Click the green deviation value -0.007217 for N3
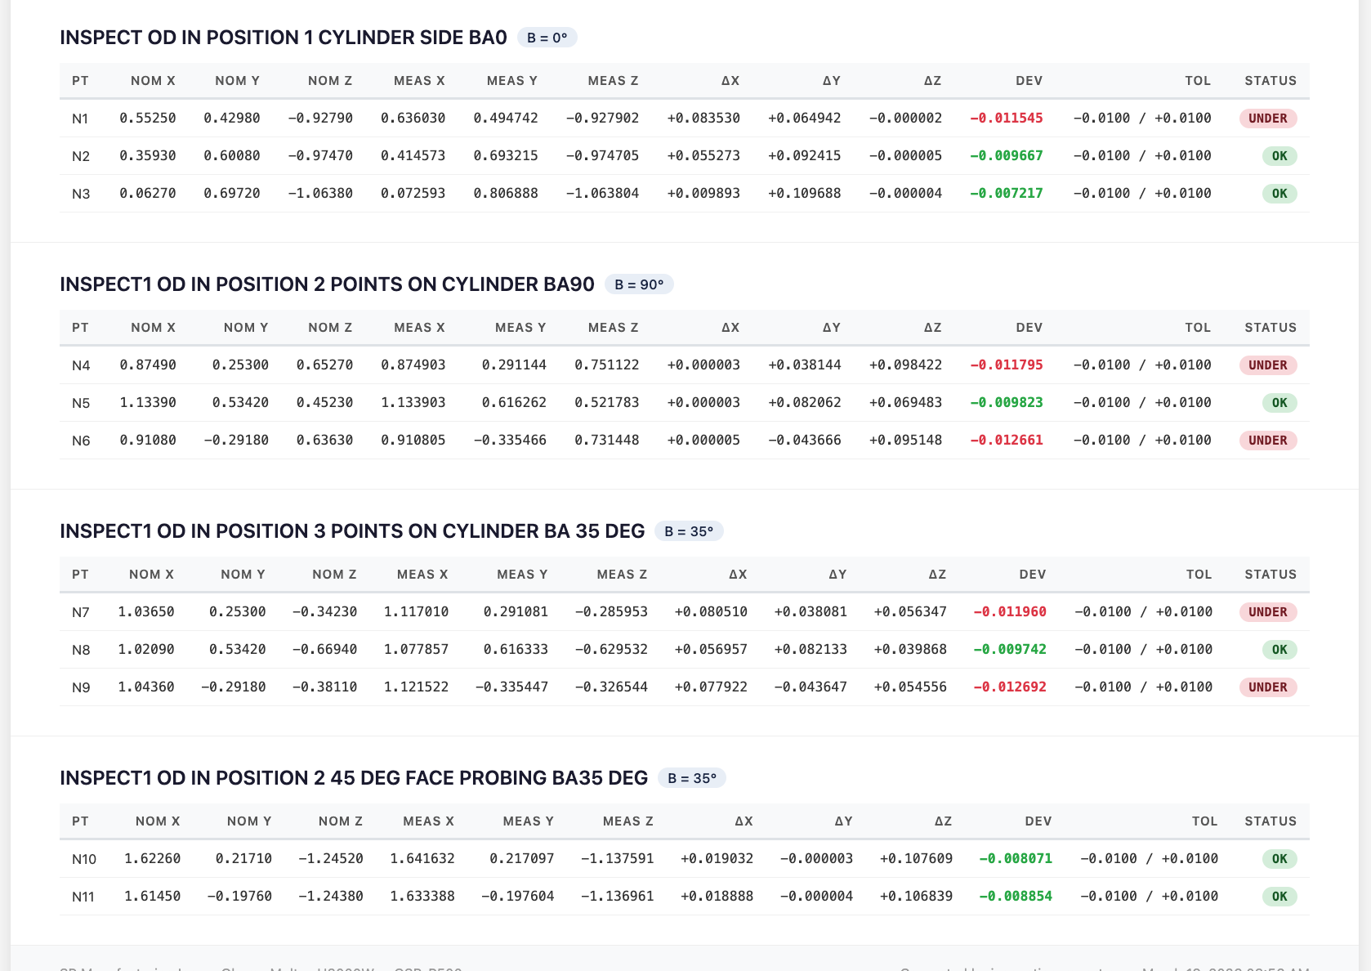The width and height of the screenshot is (1371, 971). click(x=1007, y=194)
